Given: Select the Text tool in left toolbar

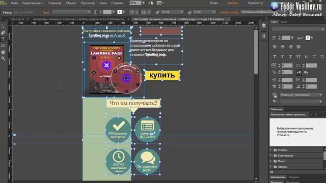Looking at the screenshot, I should point(3,39).
